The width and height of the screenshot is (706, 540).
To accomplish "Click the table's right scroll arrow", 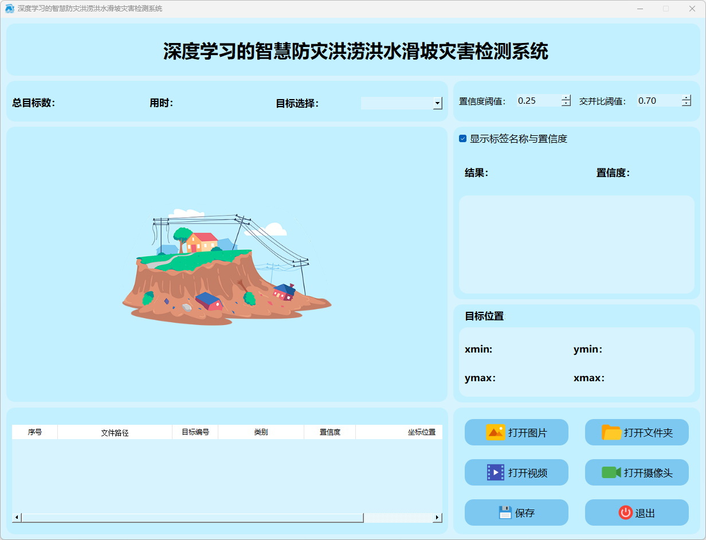I will click(x=437, y=518).
